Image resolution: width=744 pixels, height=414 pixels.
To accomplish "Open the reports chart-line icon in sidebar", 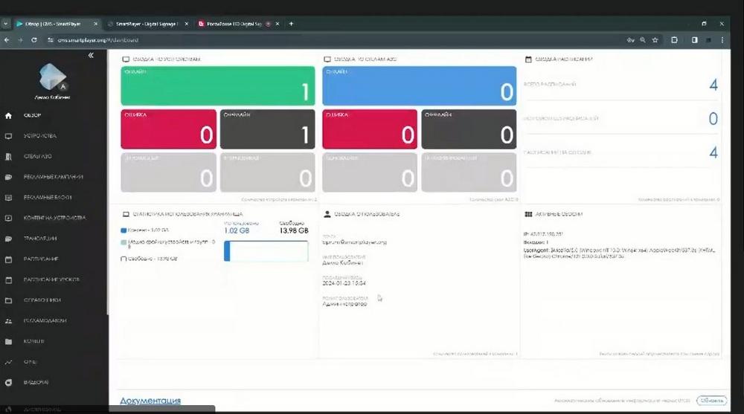I will click(x=8, y=362).
